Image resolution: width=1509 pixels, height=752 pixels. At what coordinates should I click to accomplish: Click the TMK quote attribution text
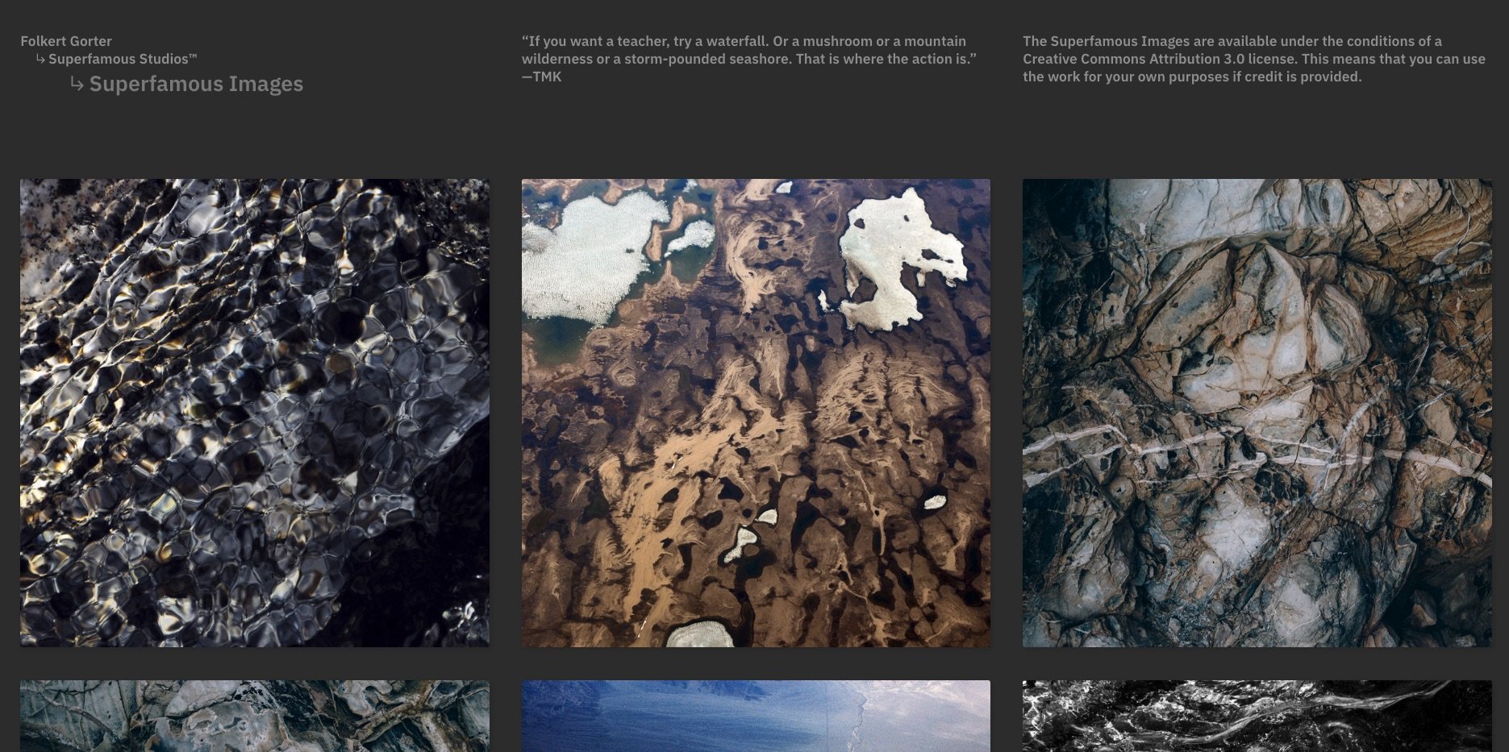tap(542, 76)
